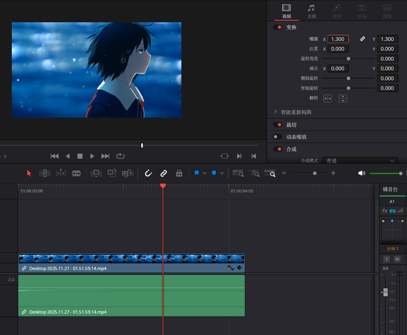Click the speaker volume icon

coord(362,173)
